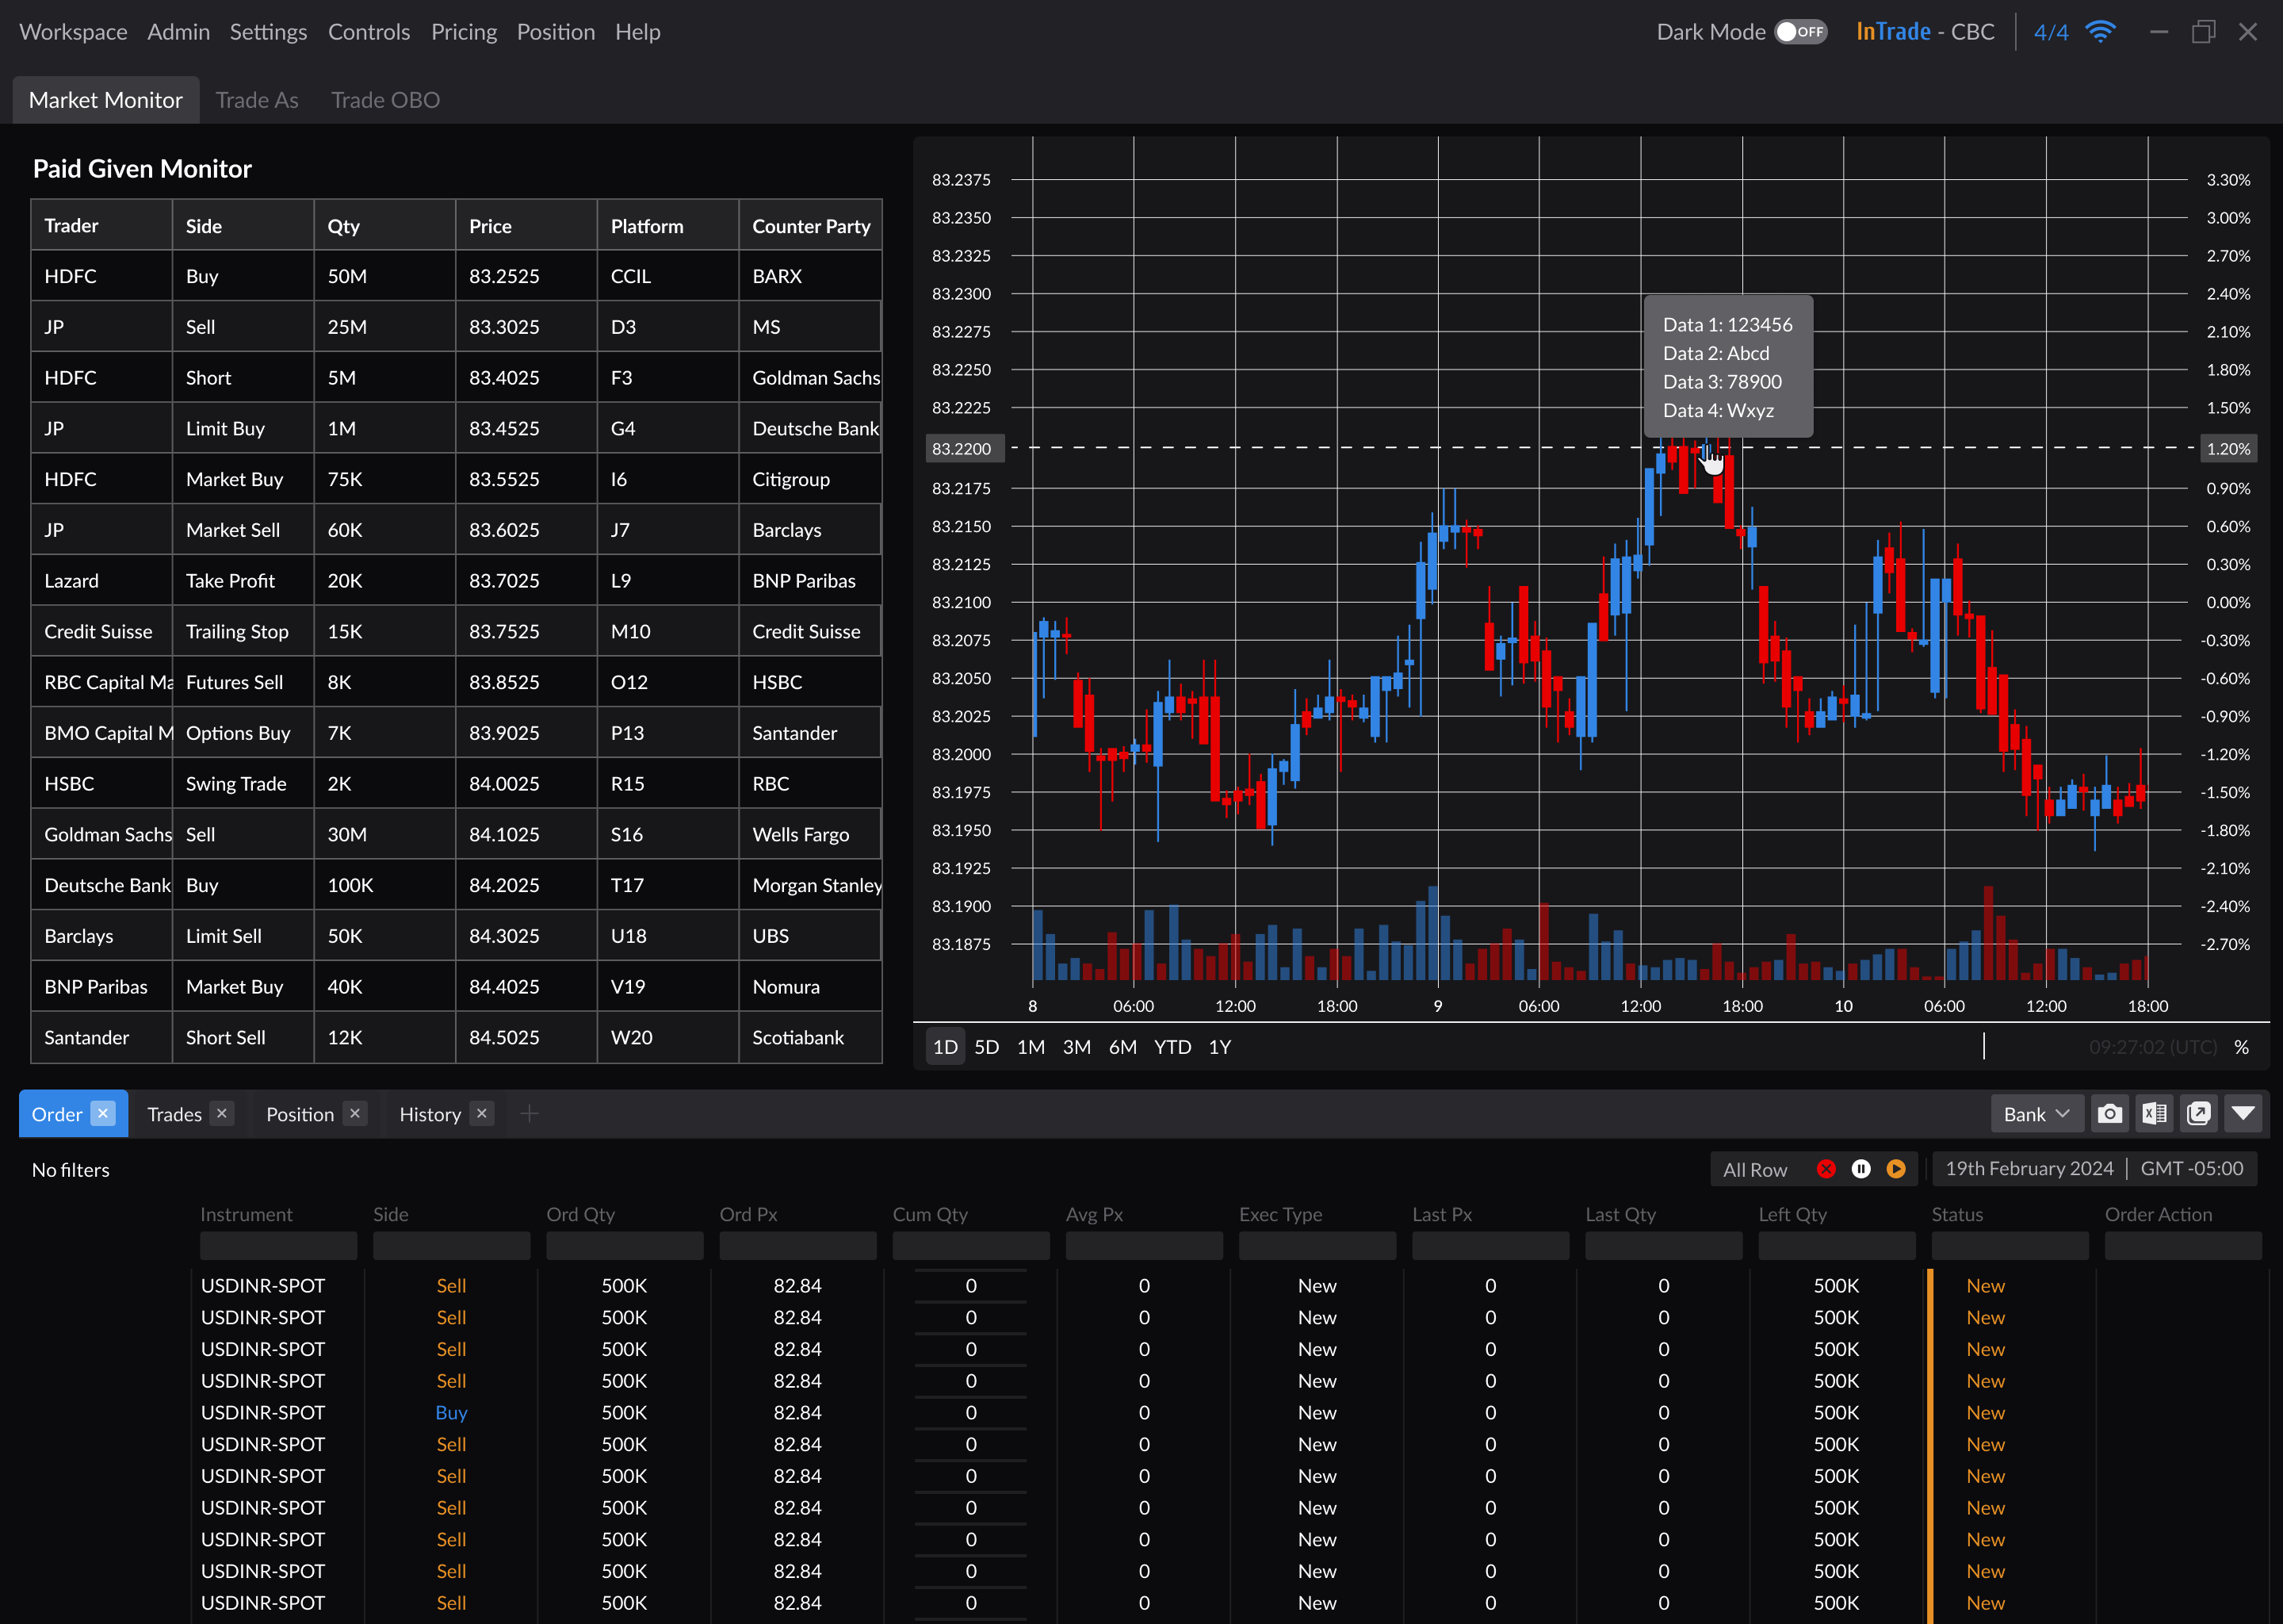This screenshot has height=1624, width=2283.
Task: Sort orders by Exec Type header
Action: (x=1280, y=1214)
